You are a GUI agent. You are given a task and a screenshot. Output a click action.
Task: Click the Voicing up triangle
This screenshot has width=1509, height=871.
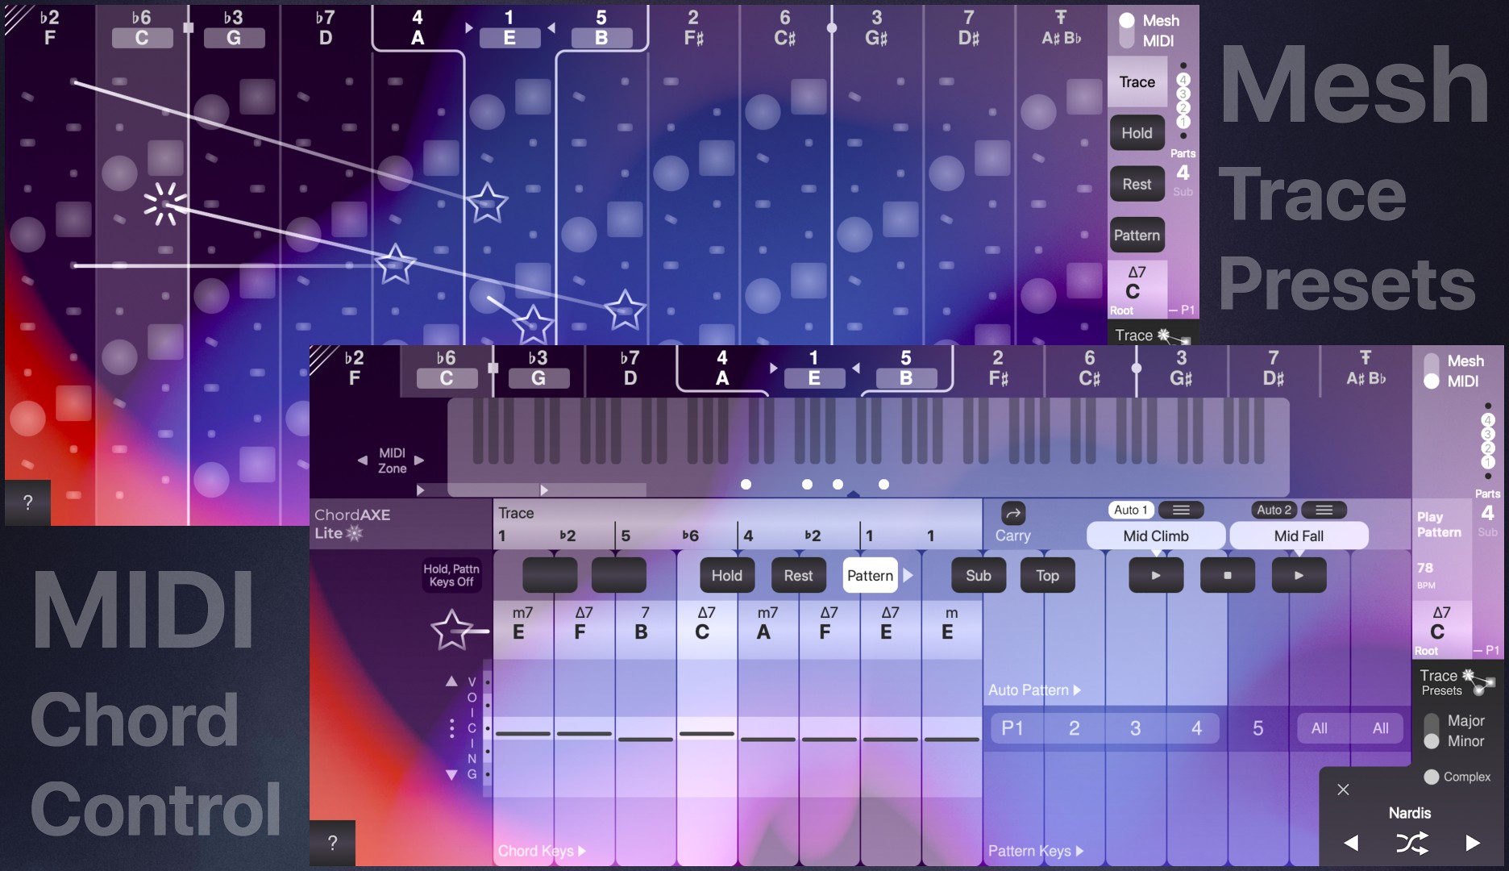tap(451, 681)
